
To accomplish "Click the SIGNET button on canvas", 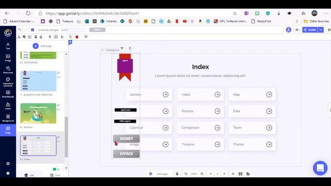I will [126, 138].
